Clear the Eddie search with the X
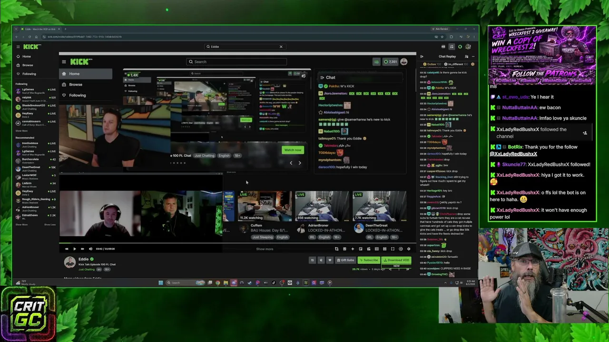This screenshot has height=342, width=609. (281, 47)
